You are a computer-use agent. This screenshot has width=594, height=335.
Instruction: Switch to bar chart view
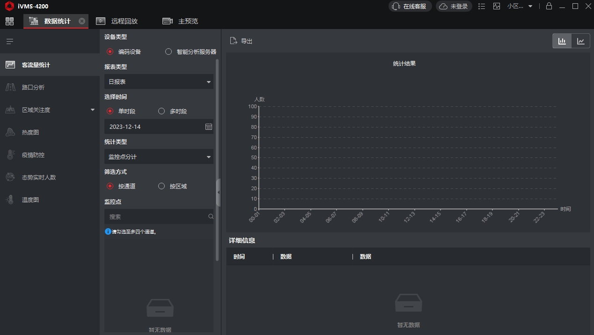562,41
